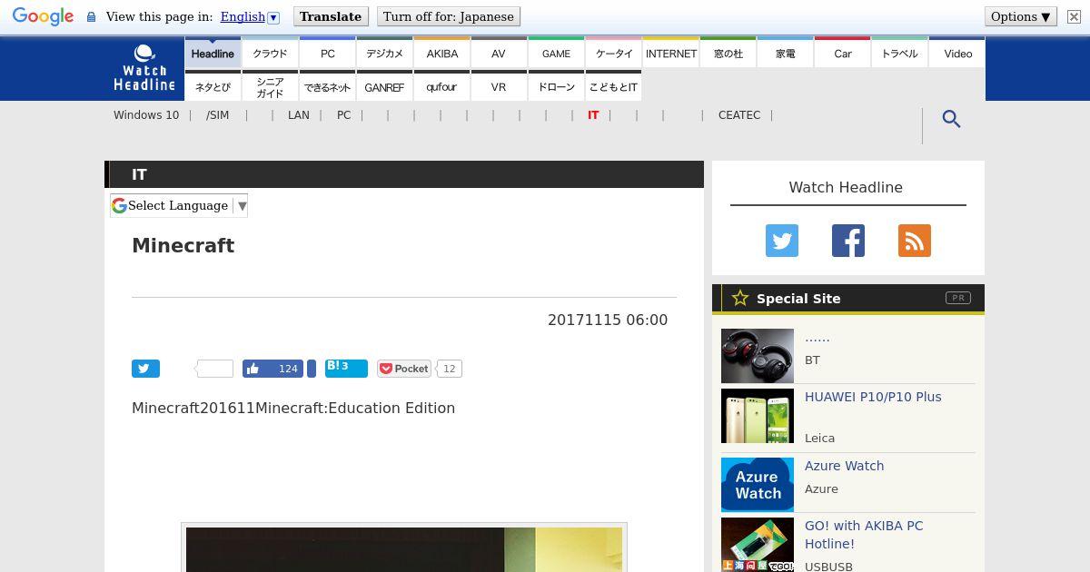Select the こどもとIT tab
The image size is (1090, 572).
(614, 87)
